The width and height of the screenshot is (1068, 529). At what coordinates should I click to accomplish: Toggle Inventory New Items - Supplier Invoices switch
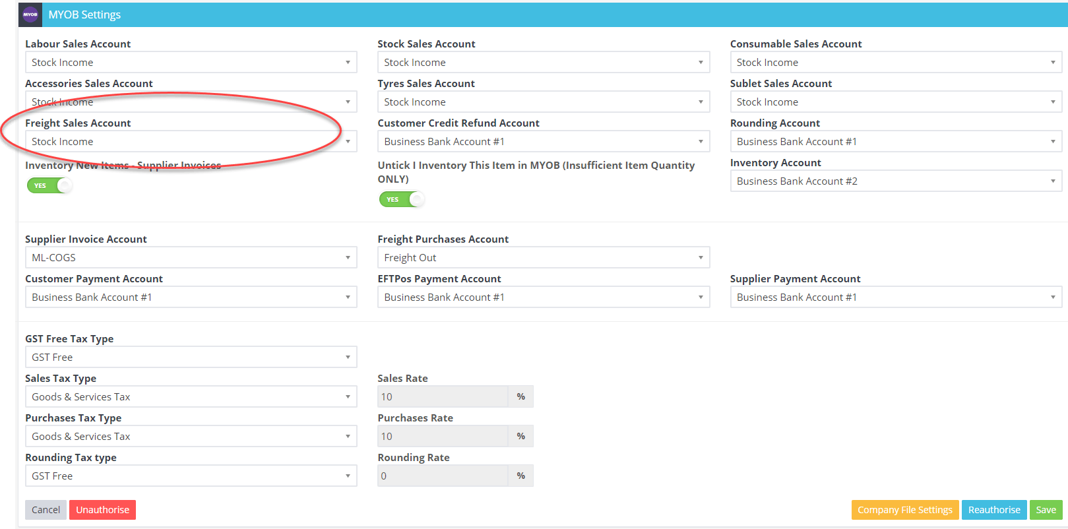tap(49, 185)
